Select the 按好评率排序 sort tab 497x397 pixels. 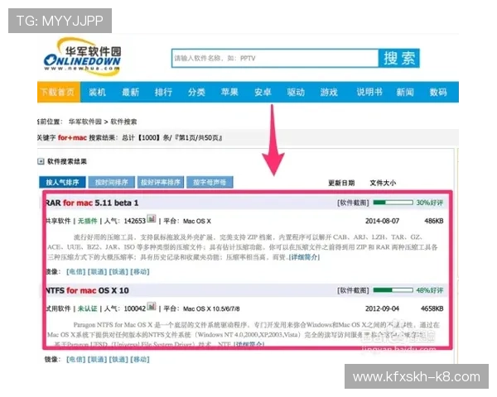(161, 182)
